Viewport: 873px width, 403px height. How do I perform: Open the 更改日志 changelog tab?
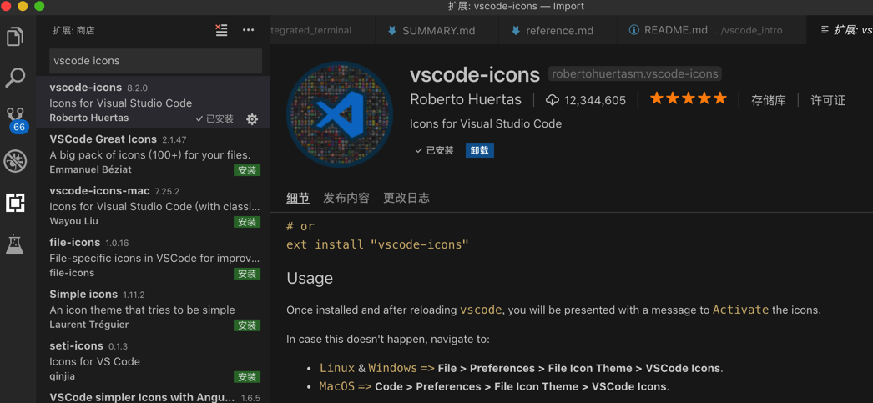[x=406, y=198]
